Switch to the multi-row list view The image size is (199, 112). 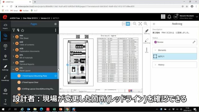coord(128,24)
